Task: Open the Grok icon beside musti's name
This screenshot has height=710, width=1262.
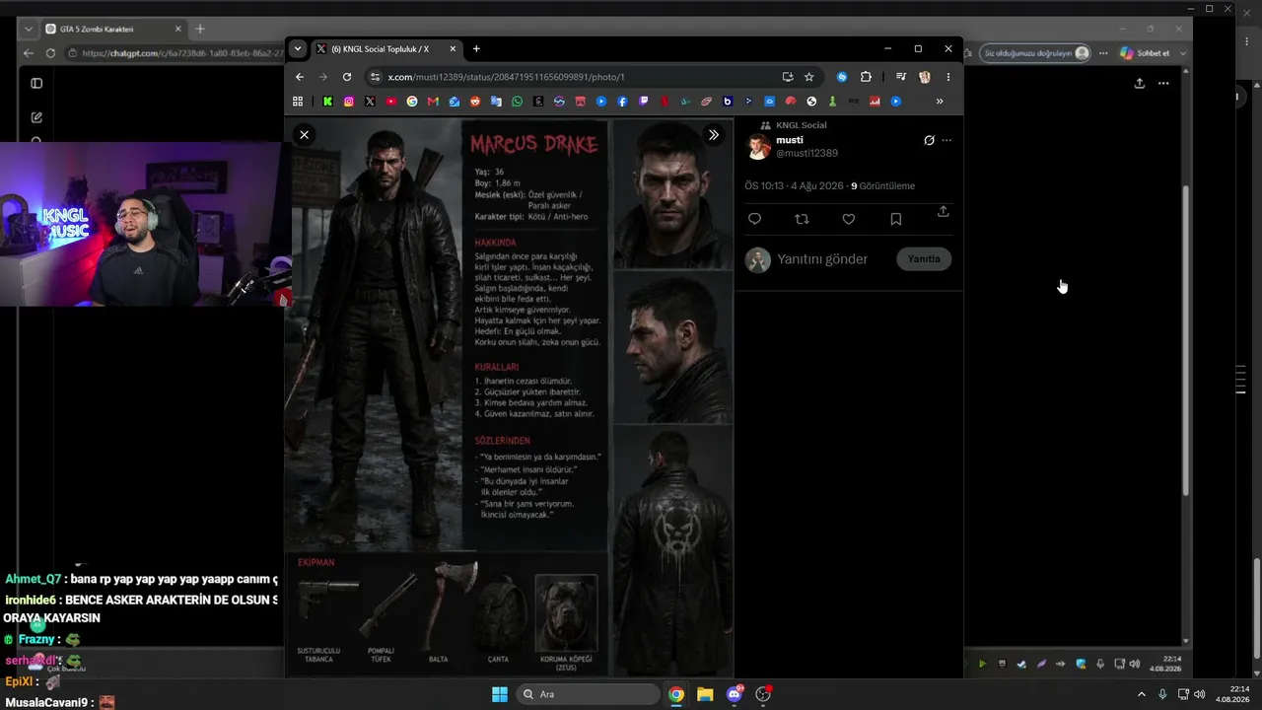Action: pyautogui.click(x=929, y=140)
